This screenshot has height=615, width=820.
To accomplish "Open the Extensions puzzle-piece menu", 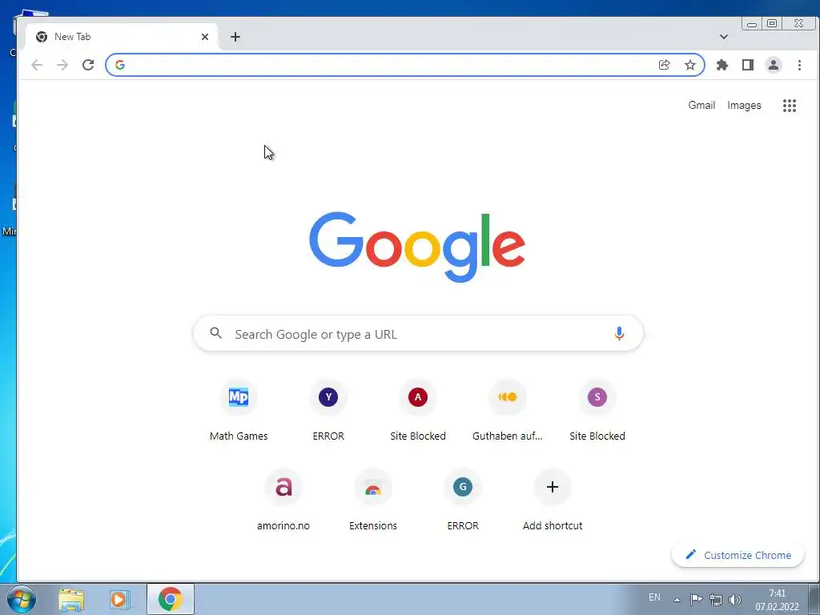I will [722, 65].
